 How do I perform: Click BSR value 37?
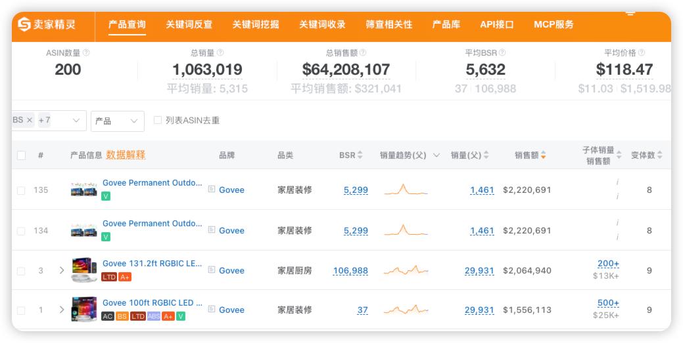click(x=362, y=310)
